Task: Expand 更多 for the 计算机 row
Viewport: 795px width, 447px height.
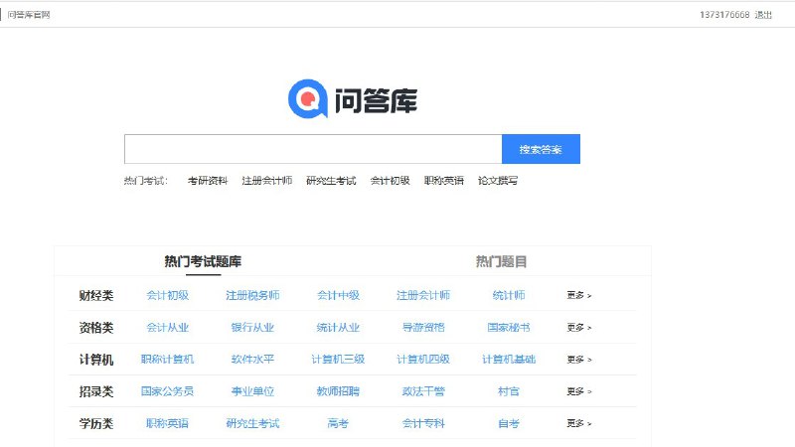Action: click(x=579, y=360)
